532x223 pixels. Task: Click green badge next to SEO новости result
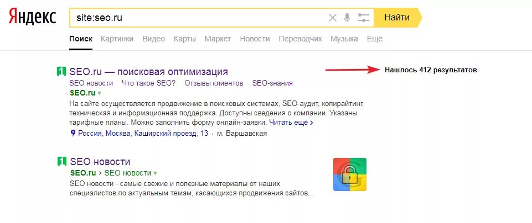pyautogui.click(x=61, y=161)
